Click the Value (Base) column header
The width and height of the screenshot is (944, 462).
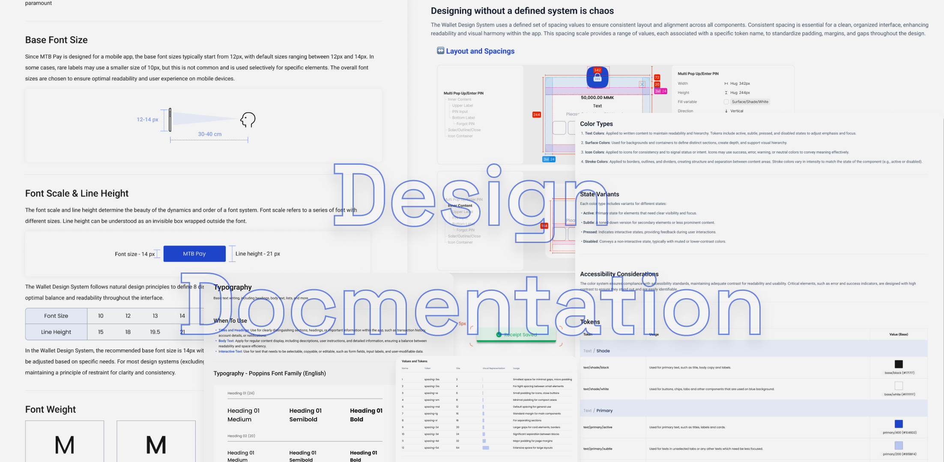click(899, 335)
